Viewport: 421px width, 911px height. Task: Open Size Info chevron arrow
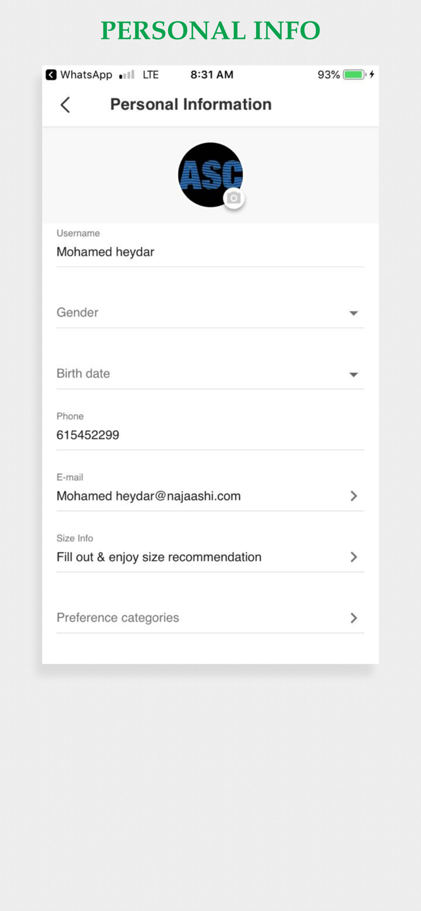tap(354, 557)
